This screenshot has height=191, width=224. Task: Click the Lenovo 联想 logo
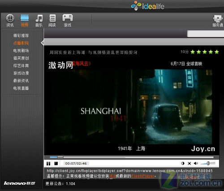pos(19,183)
